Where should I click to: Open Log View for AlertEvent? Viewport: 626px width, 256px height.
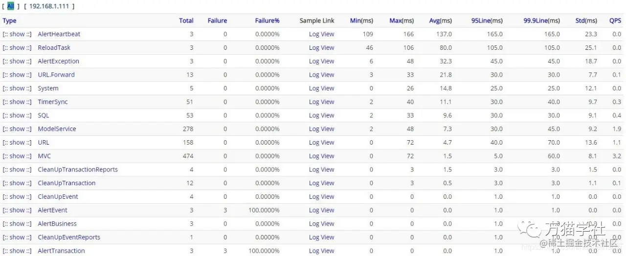click(x=321, y=210)
